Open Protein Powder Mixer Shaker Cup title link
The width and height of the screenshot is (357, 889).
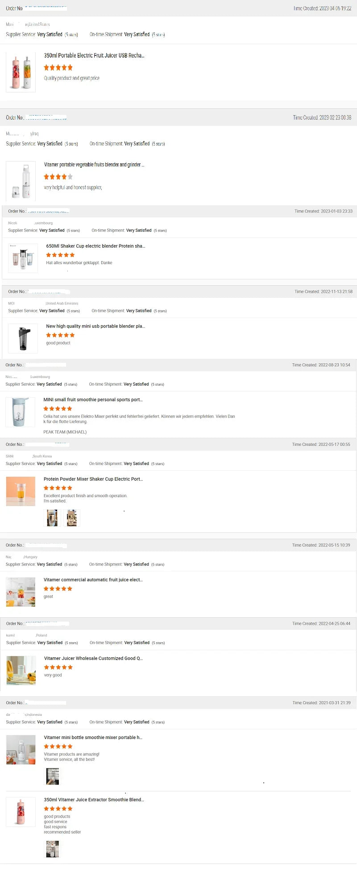[93, 479]
